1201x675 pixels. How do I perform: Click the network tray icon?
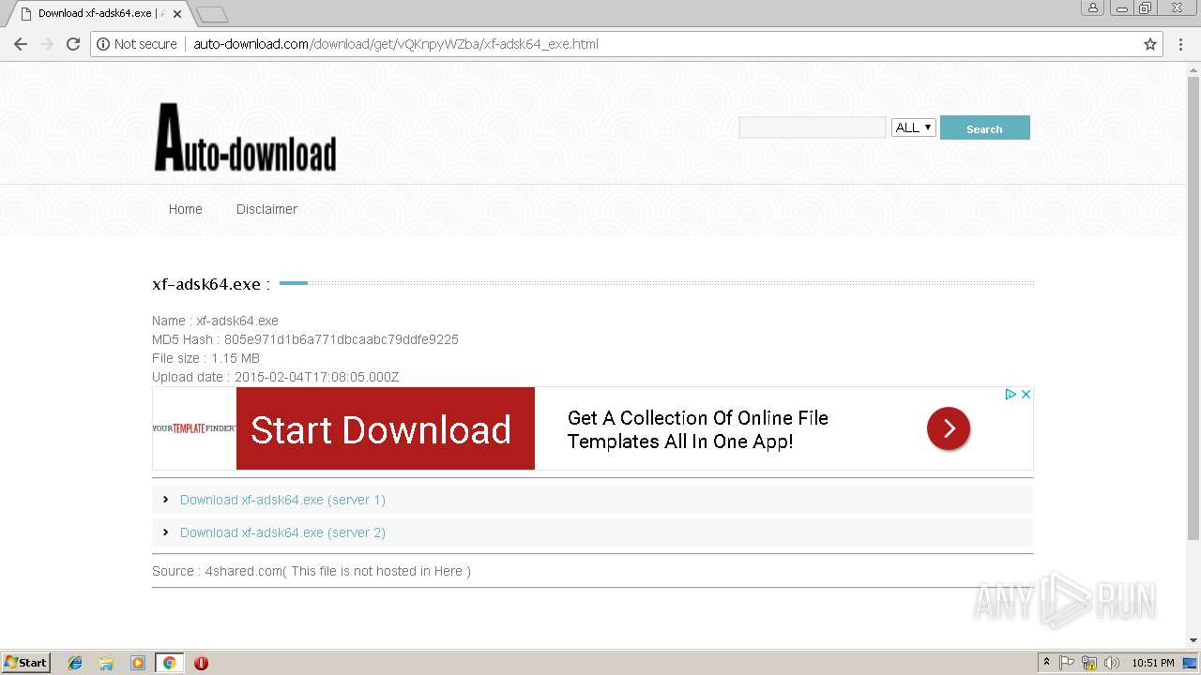(1089, 663)
